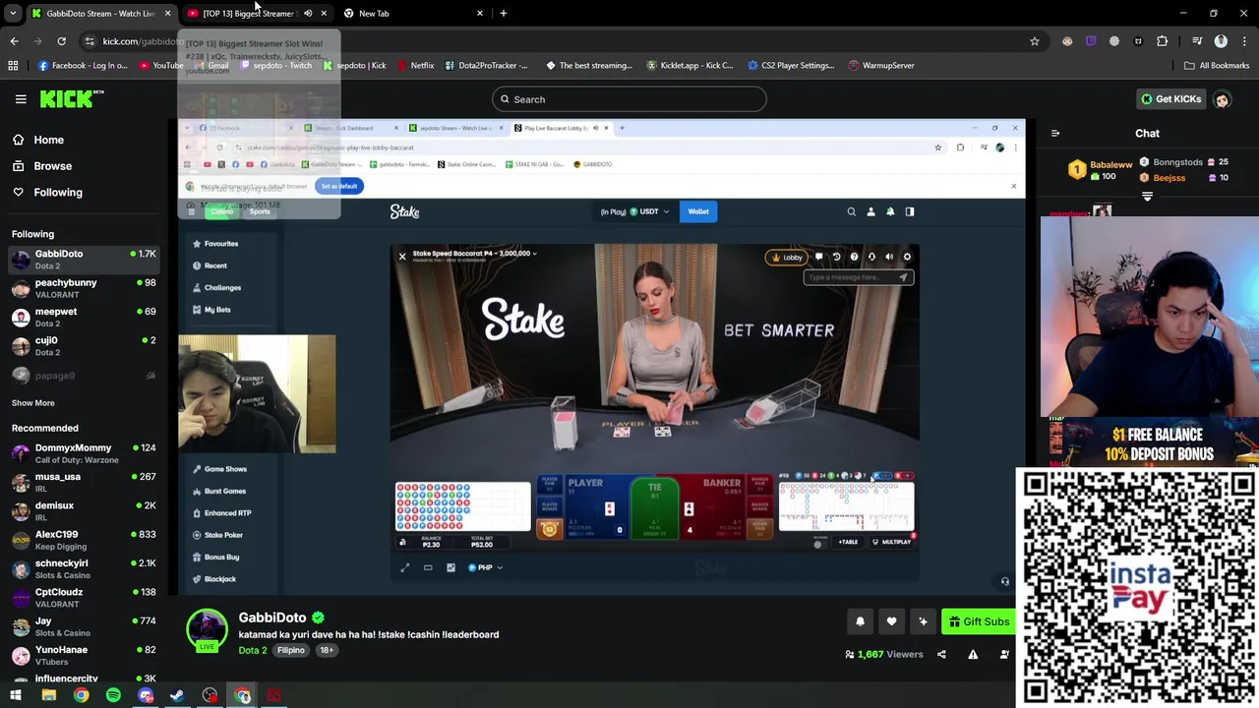Image resolution: width=1259 pixels, height=708 pixels.
Task: Mute the YouTube tab audio icon
Action: click(x=308, y=14)
